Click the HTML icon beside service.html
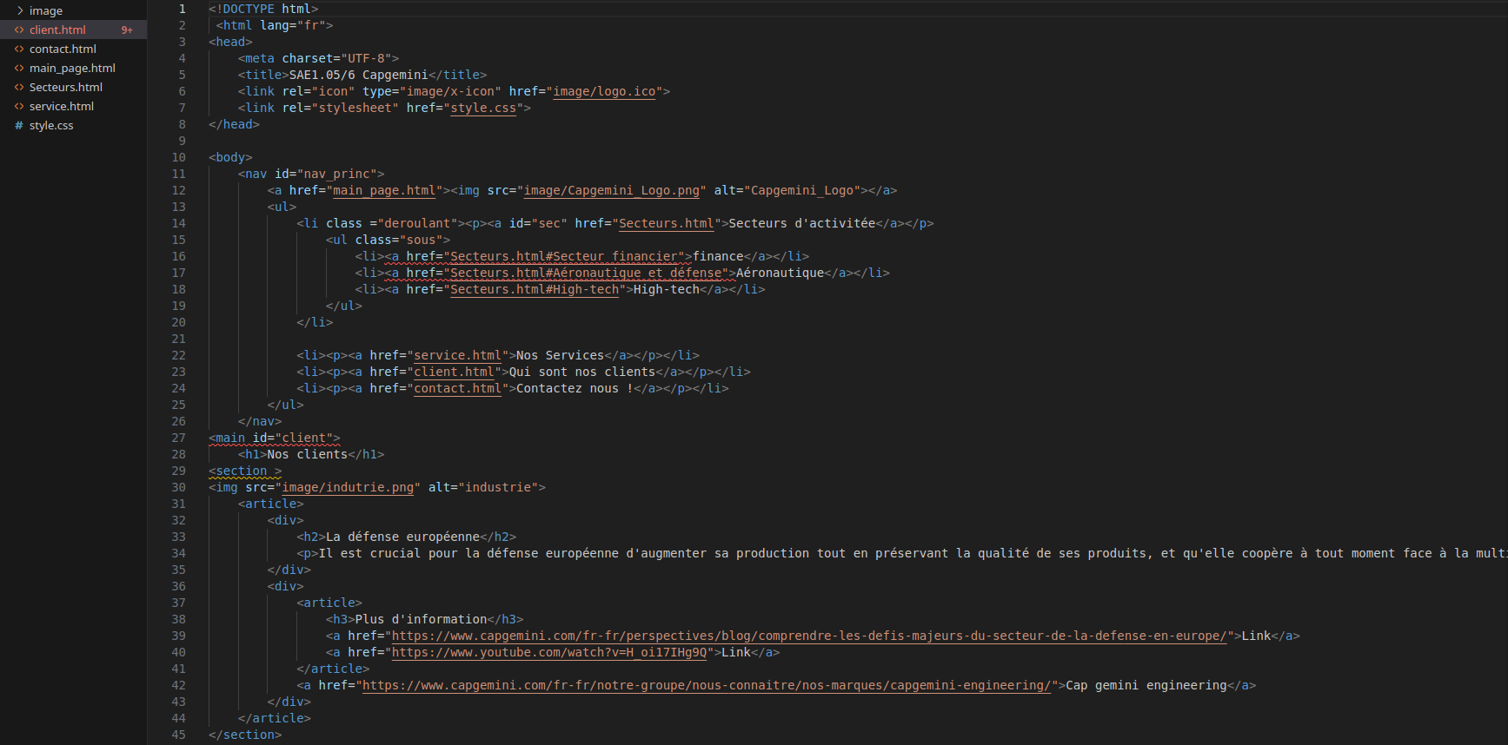The width and height of the screenshot is (1508, 745). pos(19,106)
